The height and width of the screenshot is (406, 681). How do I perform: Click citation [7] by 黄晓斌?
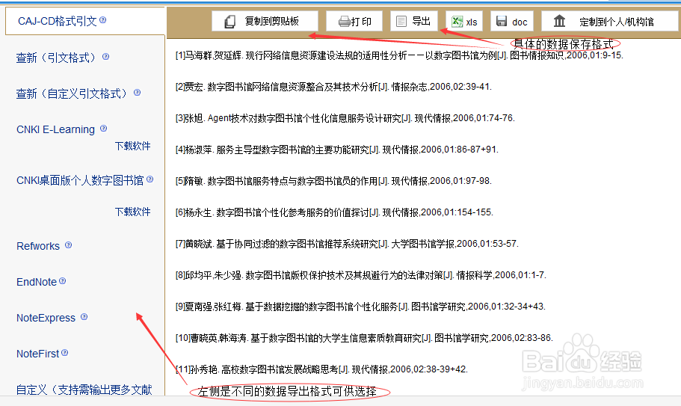click(x=347, y=244)
